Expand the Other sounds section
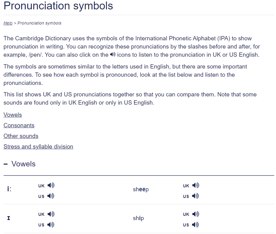This screenshot has width=276, height=234. tap(21, 136)
